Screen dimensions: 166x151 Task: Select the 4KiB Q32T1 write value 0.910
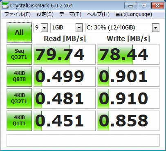(x=128, y=99)
